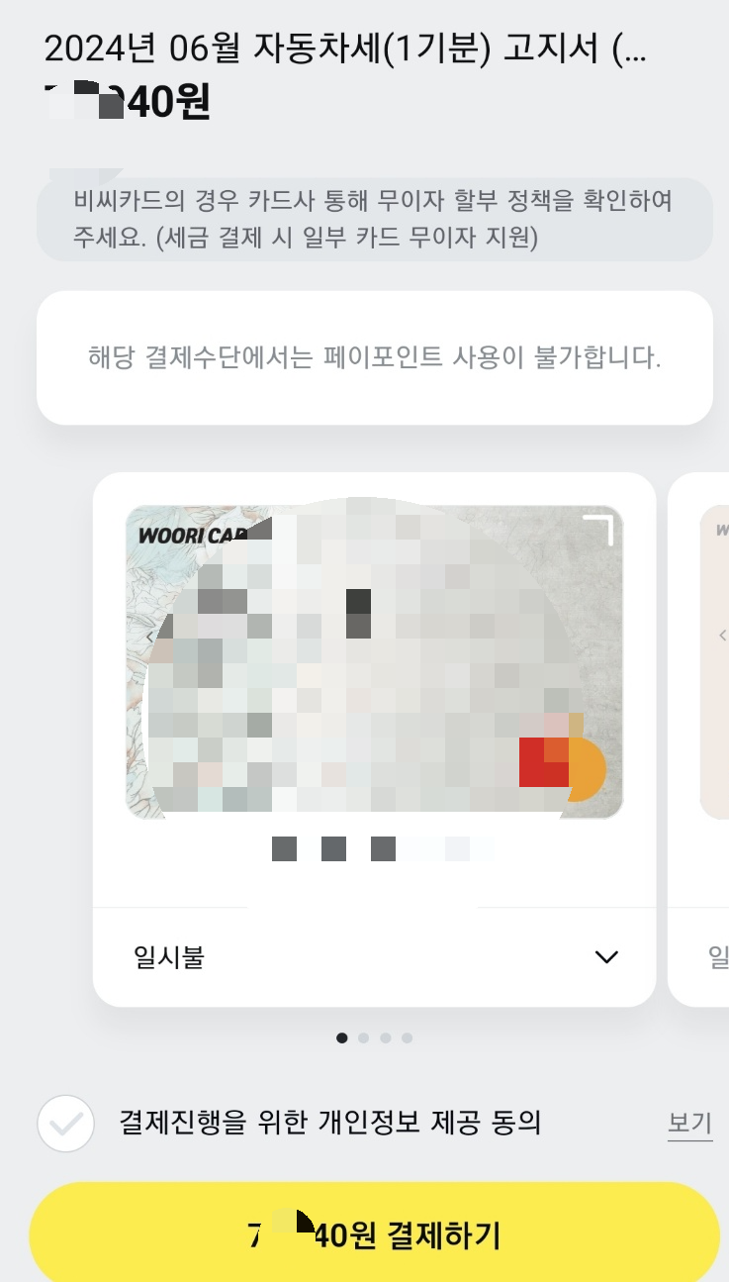Tap the yellow 결제하기 payment button
The width and height of the screenshot is (729, 1282).
[x=374, y=1235]
